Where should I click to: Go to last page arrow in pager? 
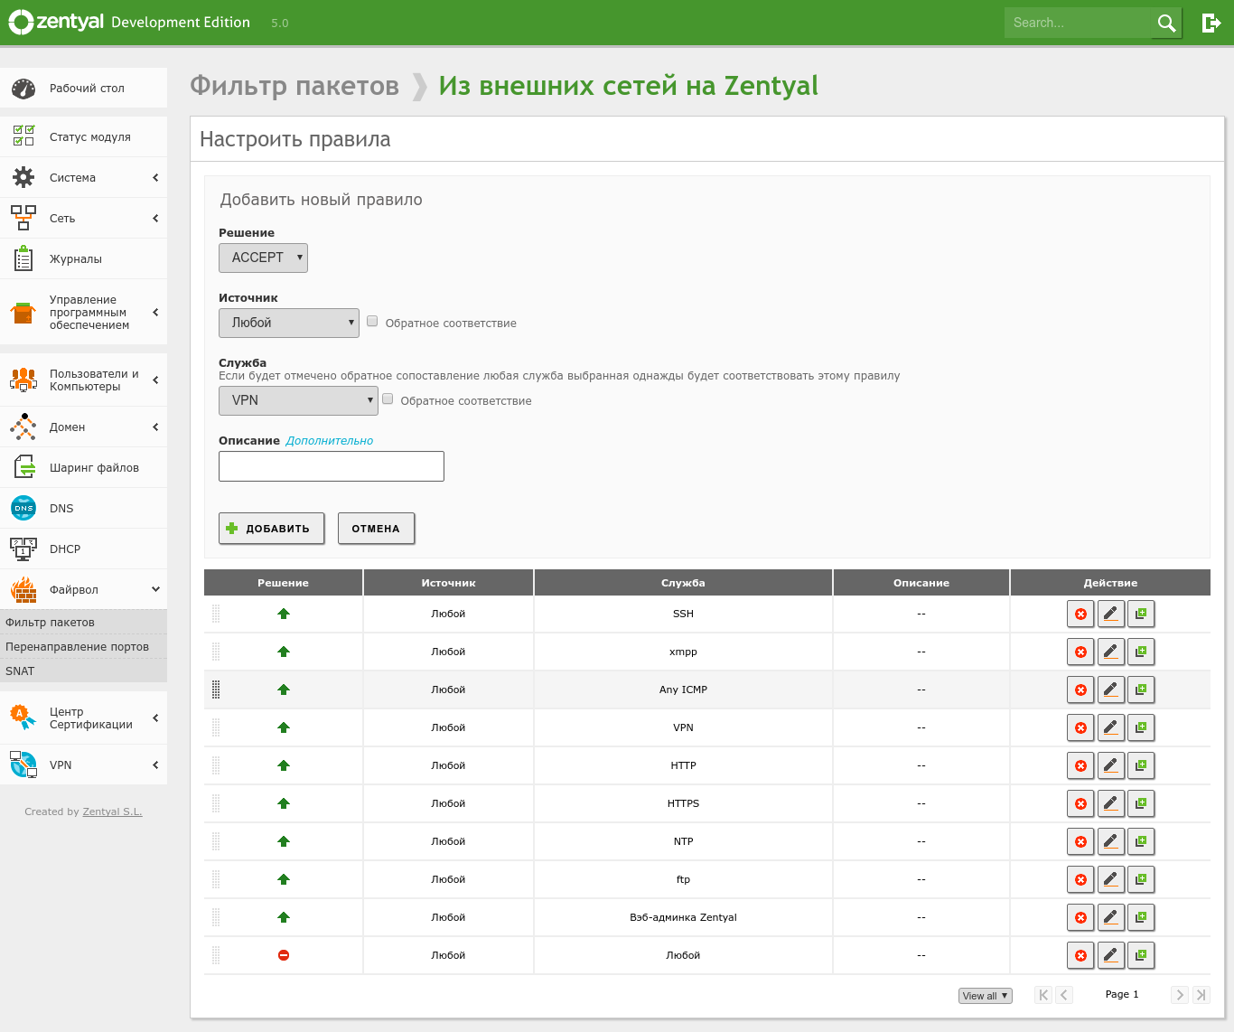[x=1201, y=995]
